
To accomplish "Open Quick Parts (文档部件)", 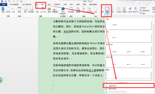I will (x=124, y=10).
